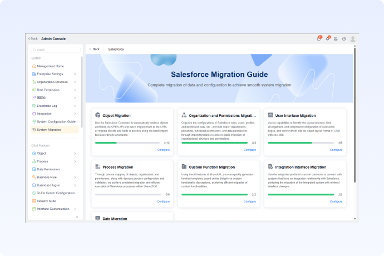The image size is (384, 256).
Task: Click the To-Do Center Configuration icon
Action: tap(34, 193)
